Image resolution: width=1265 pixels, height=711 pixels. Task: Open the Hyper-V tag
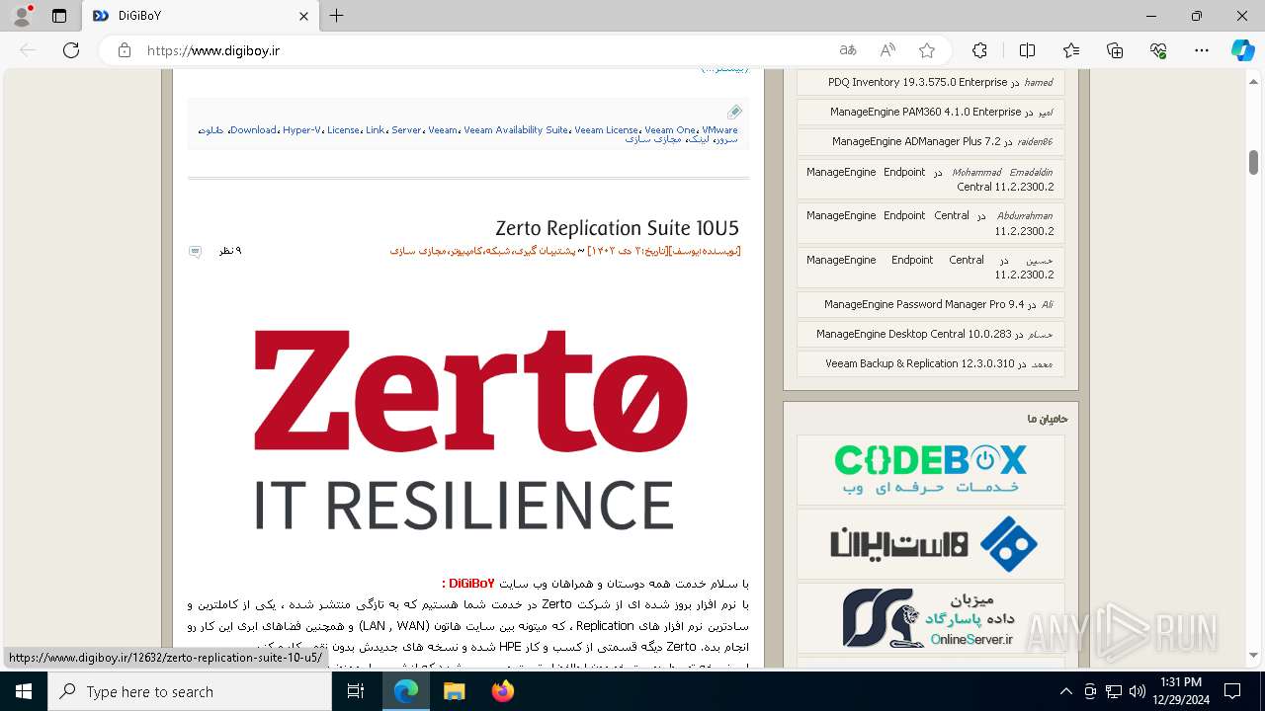301,130
